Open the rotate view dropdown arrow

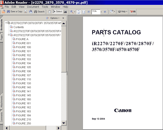[x=114, y=11]
